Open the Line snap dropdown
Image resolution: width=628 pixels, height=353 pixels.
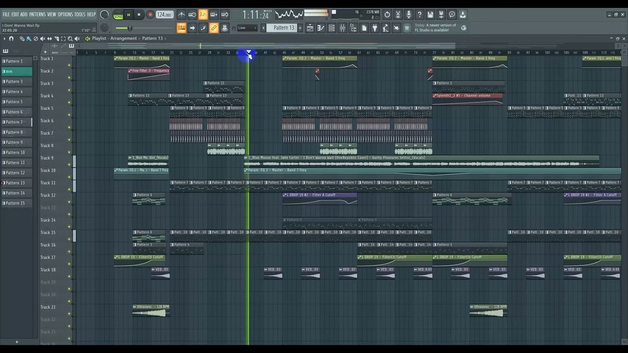(247, 28)
